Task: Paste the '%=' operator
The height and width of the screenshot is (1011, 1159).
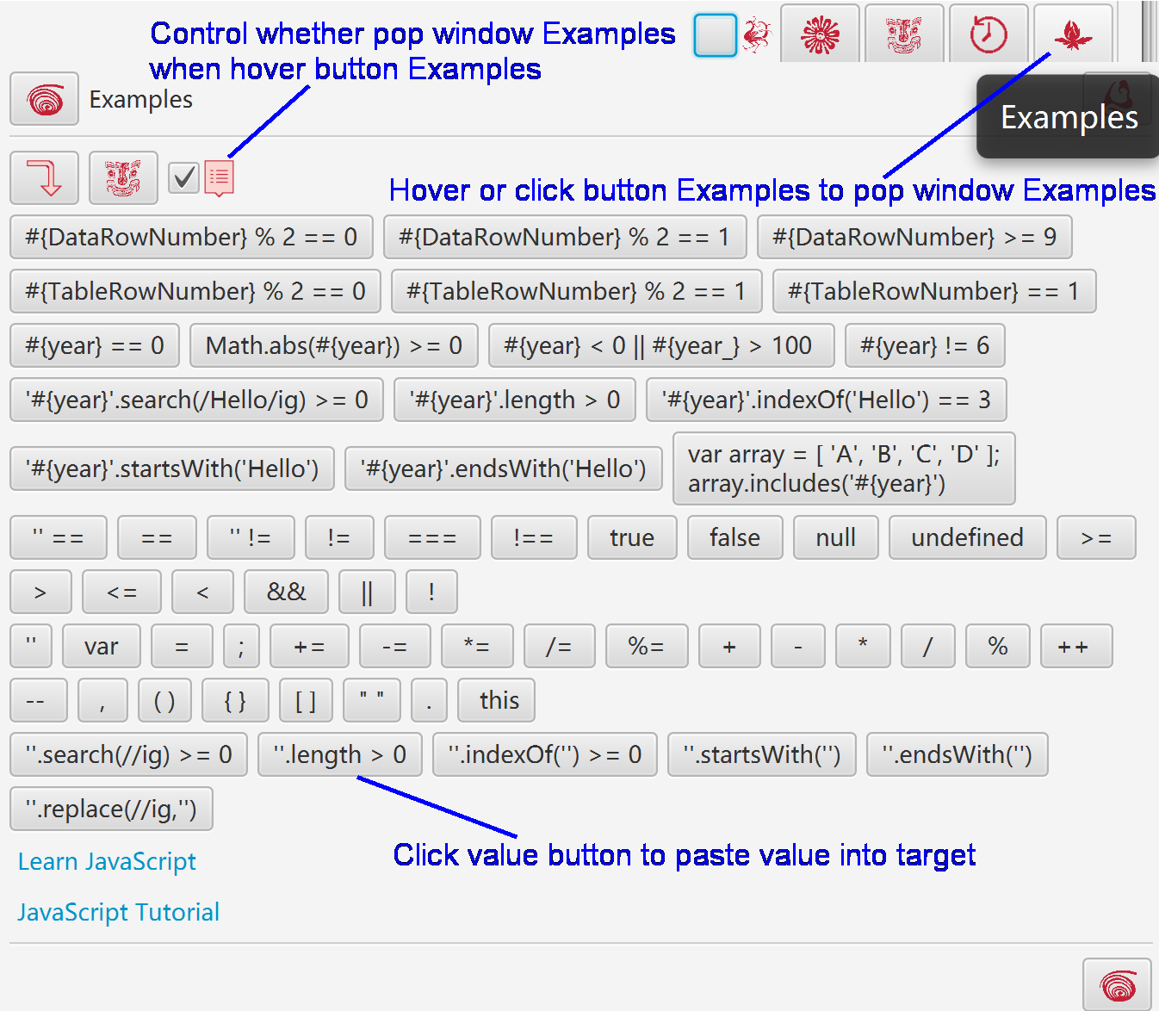Action: 647,646
